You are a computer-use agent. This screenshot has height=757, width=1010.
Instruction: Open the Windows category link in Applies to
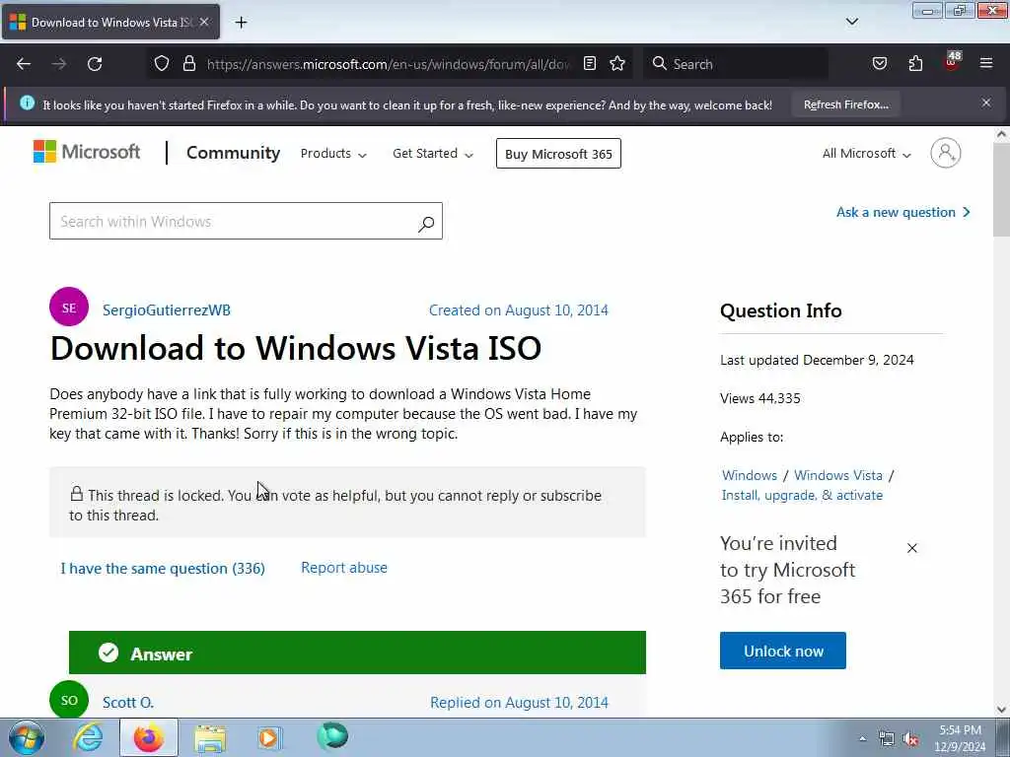pos(750,475)
